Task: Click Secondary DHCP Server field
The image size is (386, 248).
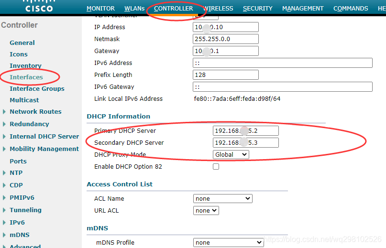Action: click(246, 143)
